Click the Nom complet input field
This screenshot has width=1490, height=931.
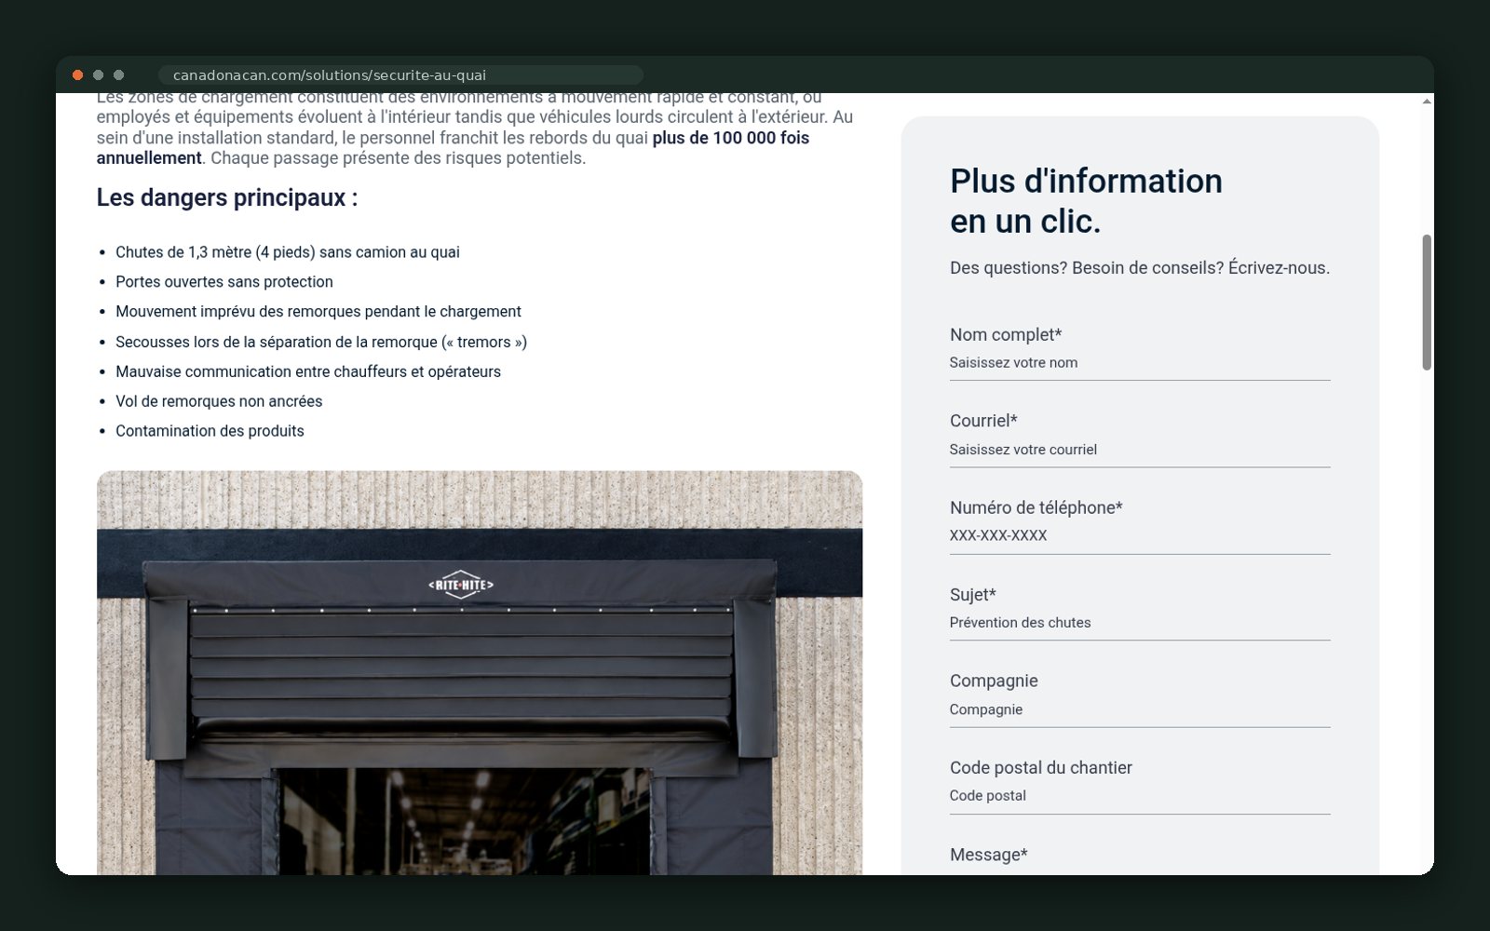point(1139,363)
